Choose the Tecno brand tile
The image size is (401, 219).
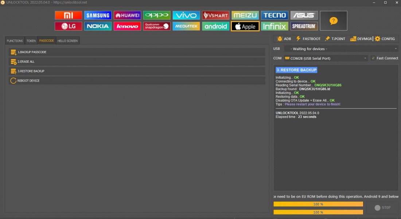click(x=275, y=15)
